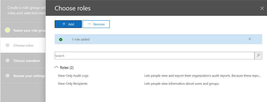The image size is (267, 102).
Task: Click the magnifier search icon
Action: [258, 56]
